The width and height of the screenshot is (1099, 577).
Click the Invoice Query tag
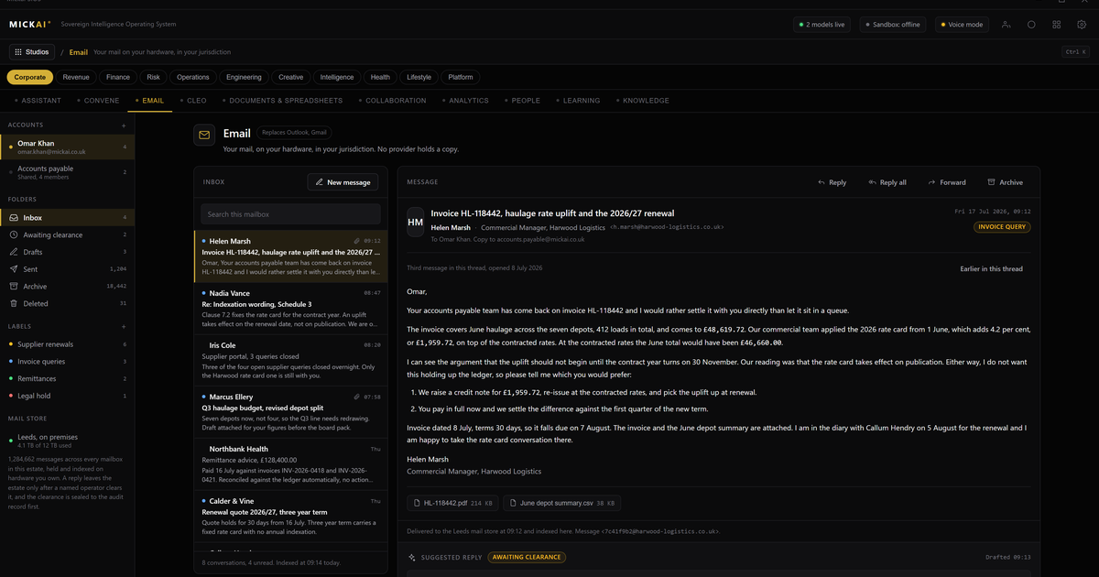[1002, 227]
